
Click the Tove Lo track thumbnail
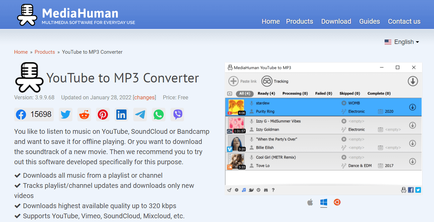[x=237, y=162]
